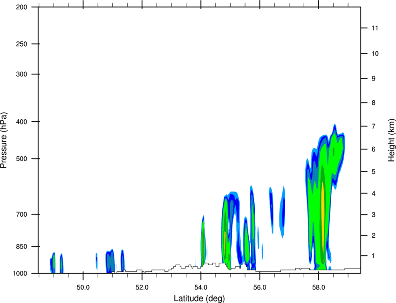Click the blue contour blob near latitude 51

point(110,262)
